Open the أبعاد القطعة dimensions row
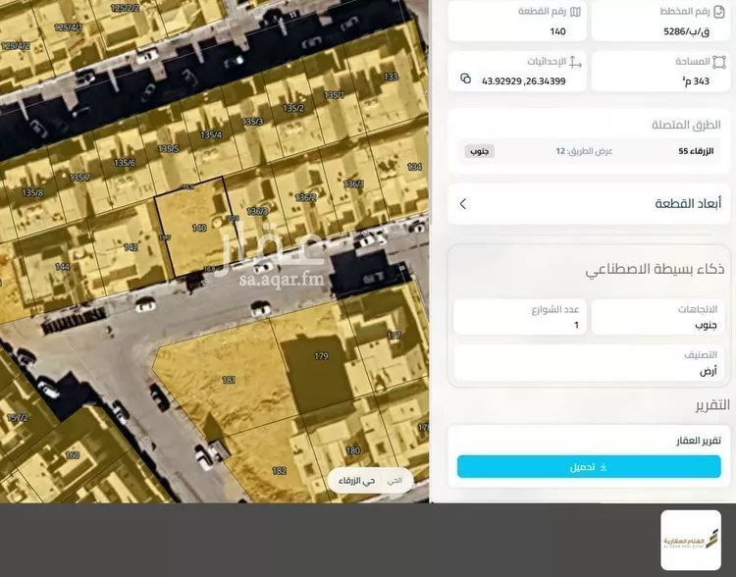 (589, 204)
